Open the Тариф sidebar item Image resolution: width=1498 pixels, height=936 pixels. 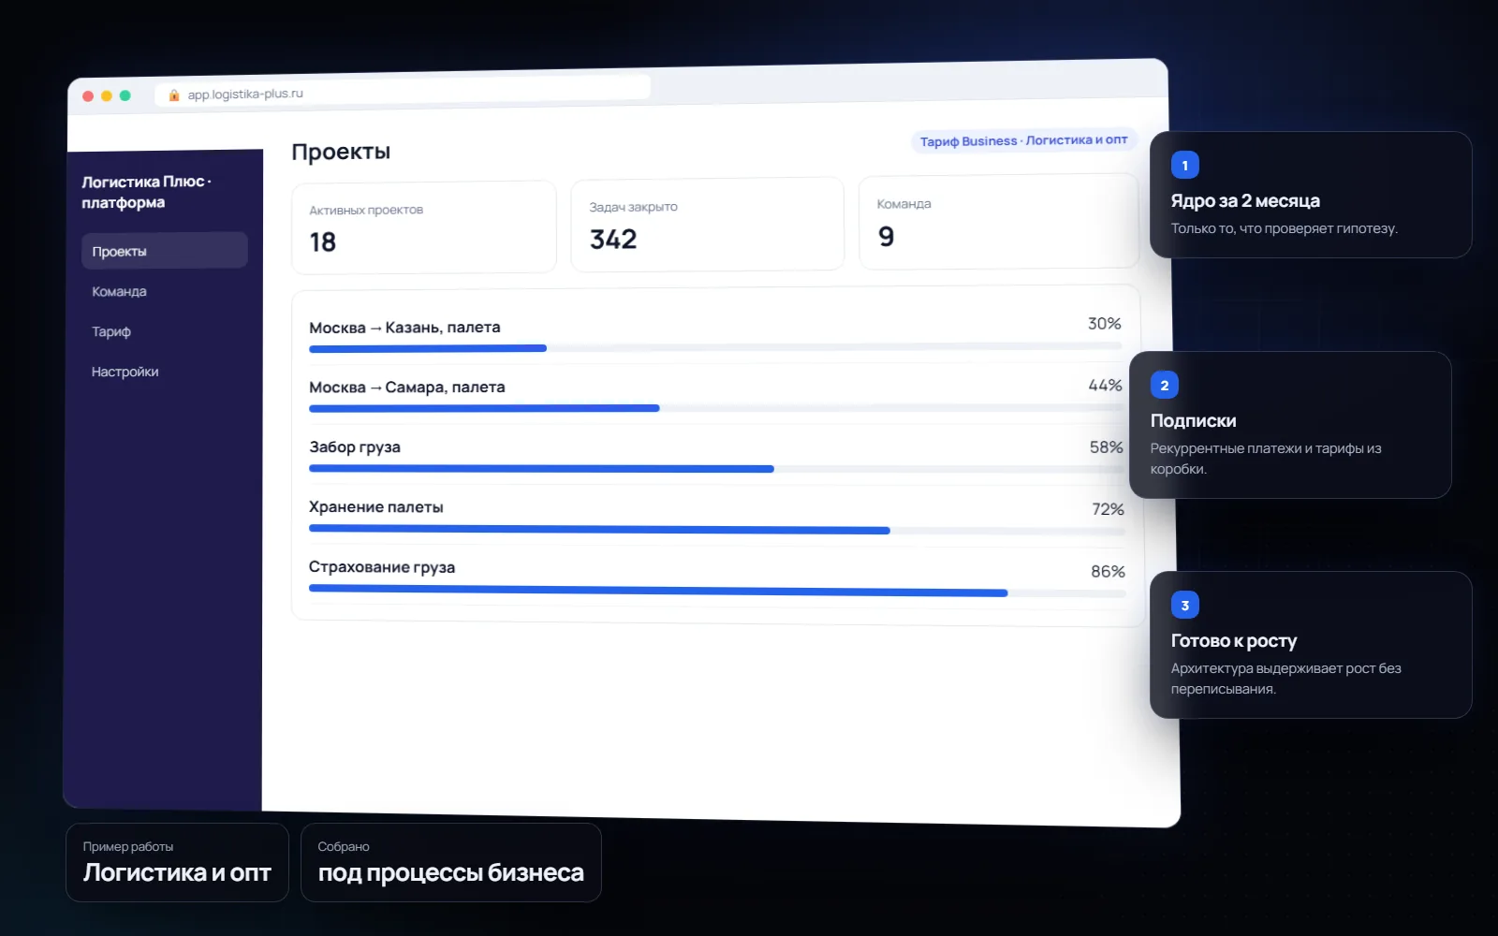[111, 331]
